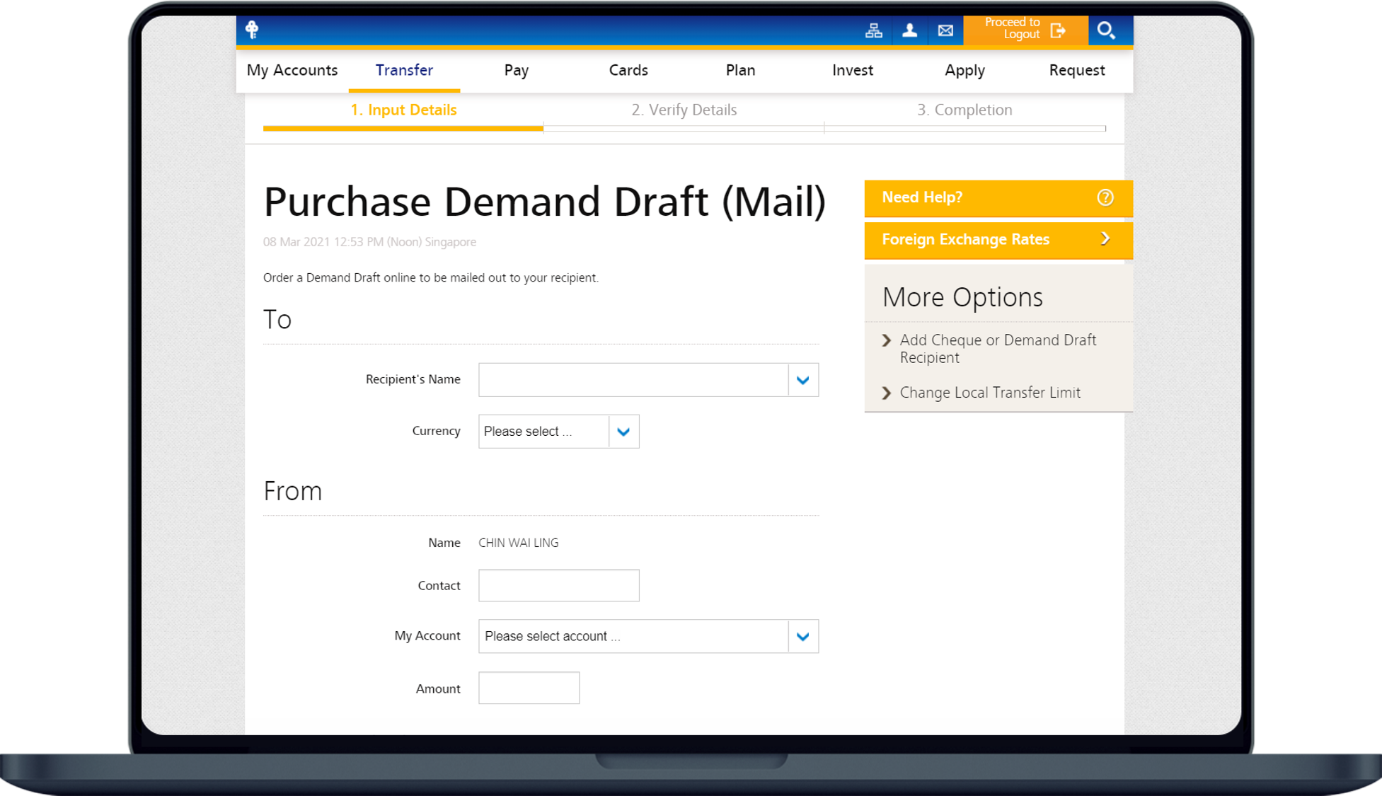Click the Foreign Exchange Rates chevron arrow
The image size is (1382, 796).
1105,239
